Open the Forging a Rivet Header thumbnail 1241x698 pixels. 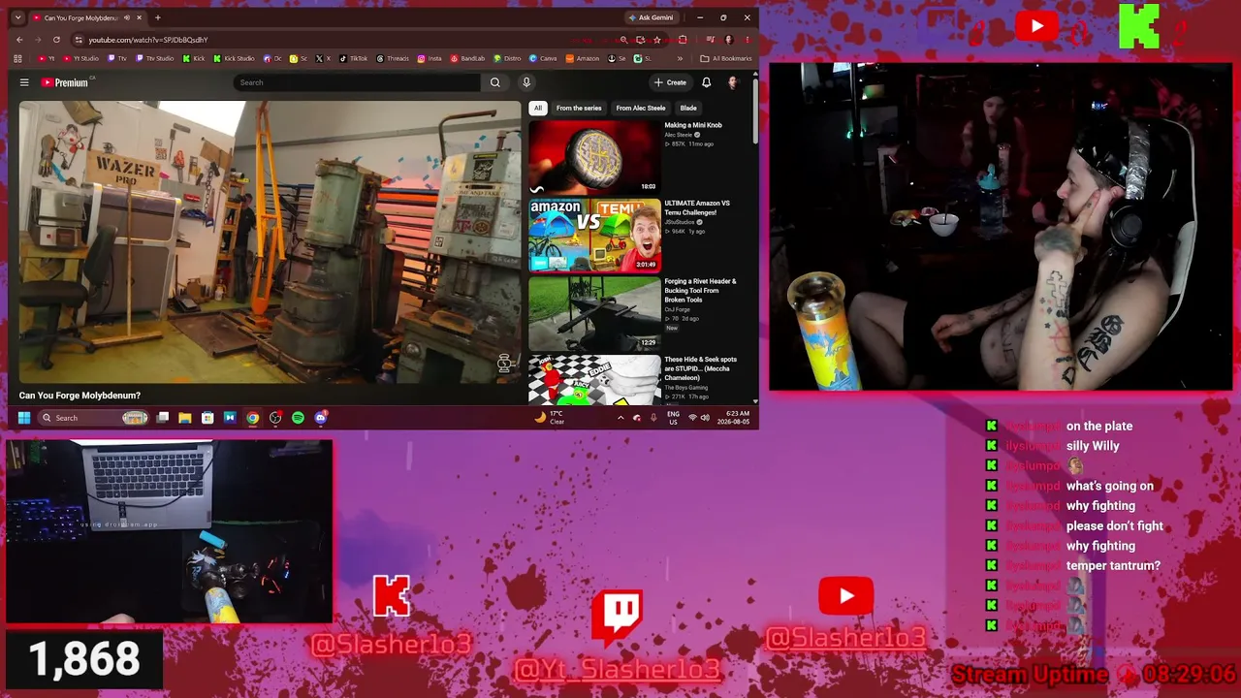point(594,313)
